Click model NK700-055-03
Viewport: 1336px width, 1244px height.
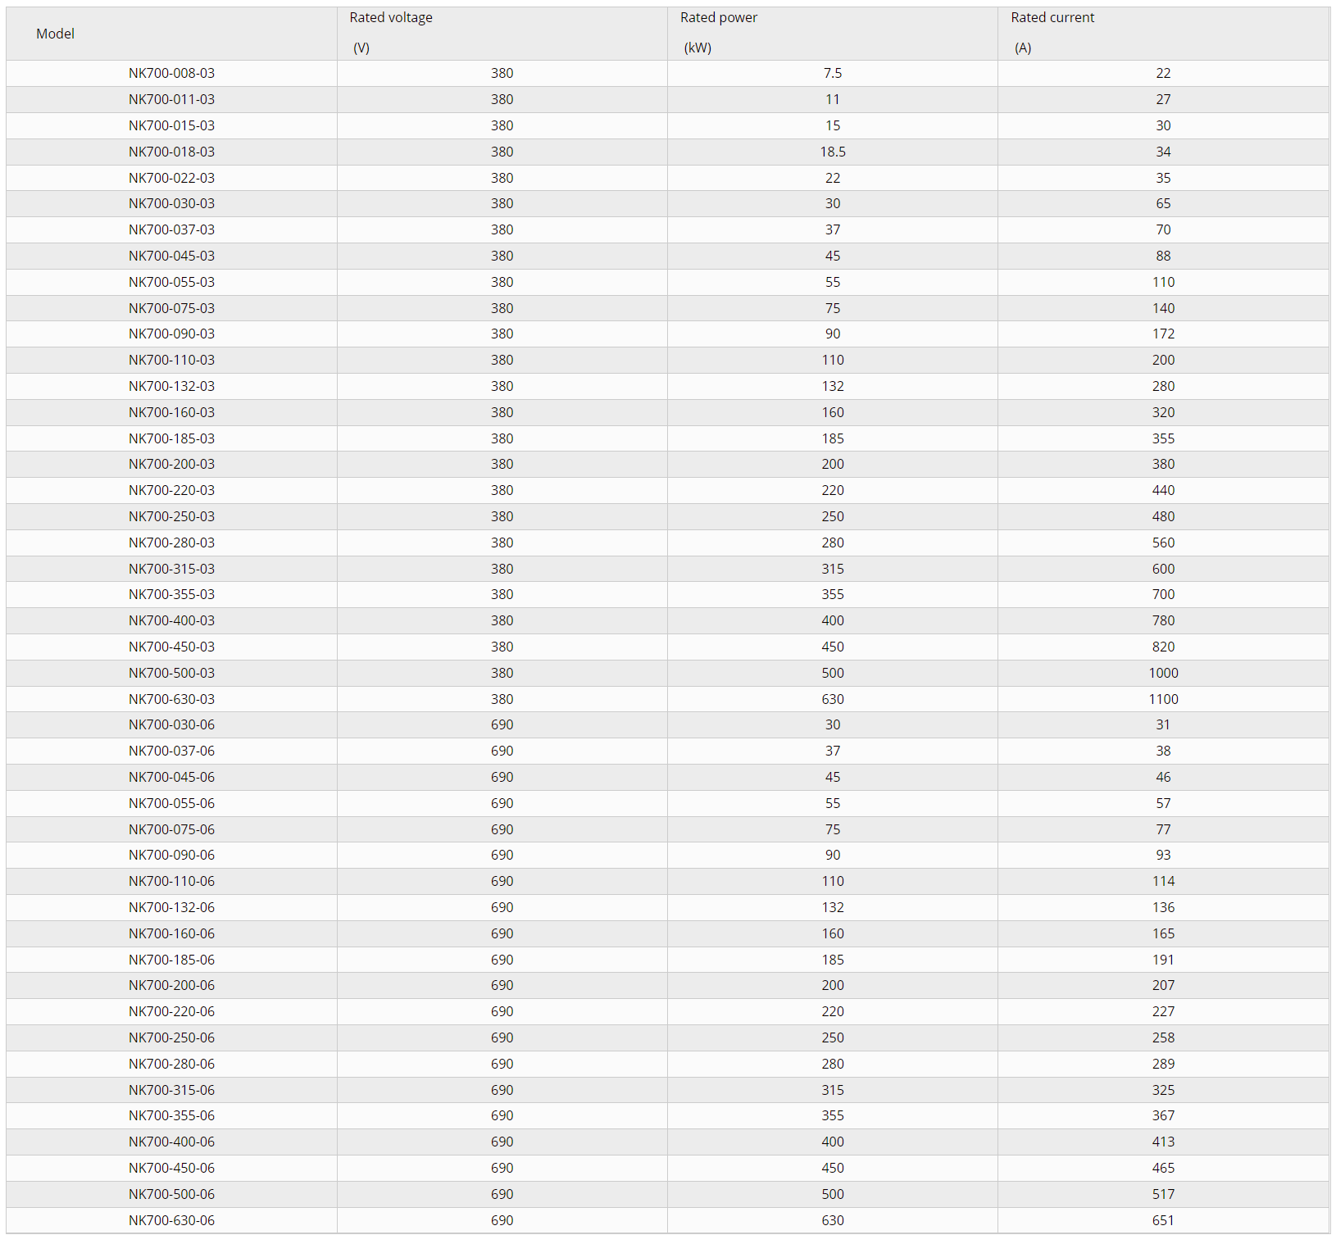point(171,282)
